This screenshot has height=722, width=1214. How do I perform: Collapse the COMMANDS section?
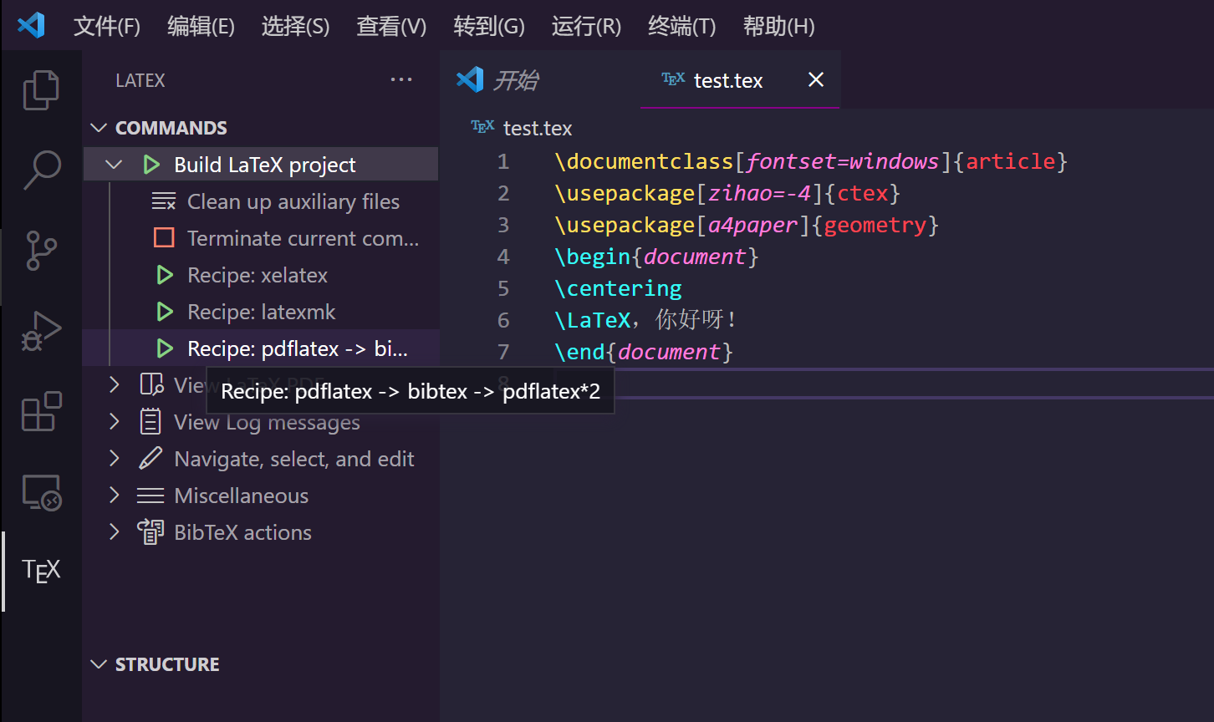point(99,128)
